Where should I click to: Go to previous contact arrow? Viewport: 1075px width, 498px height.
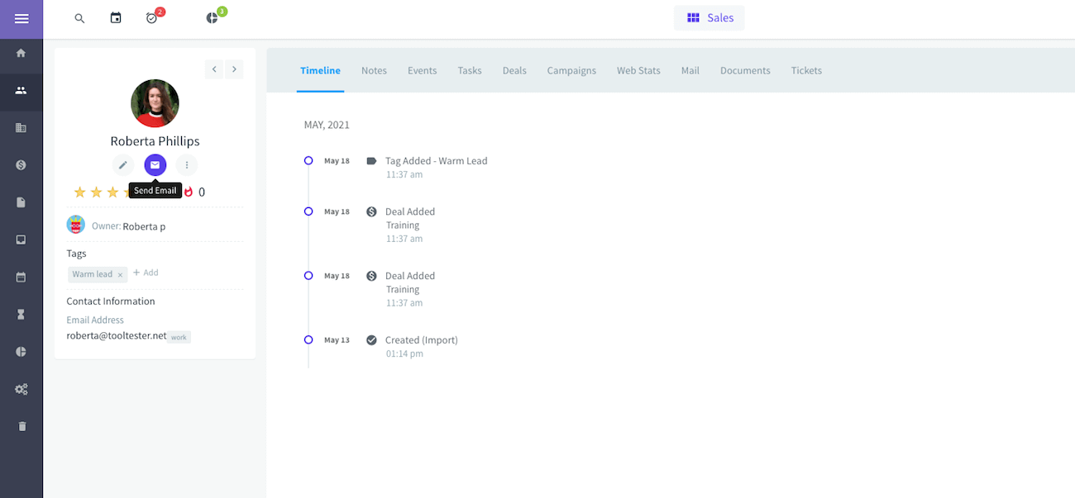pyautogui.click(x=214, y=69)
